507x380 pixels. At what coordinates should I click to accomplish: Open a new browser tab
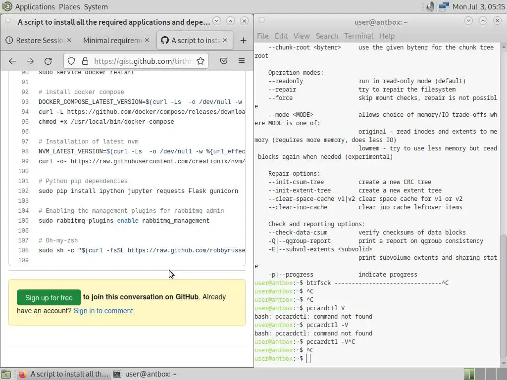coord(243,41)
